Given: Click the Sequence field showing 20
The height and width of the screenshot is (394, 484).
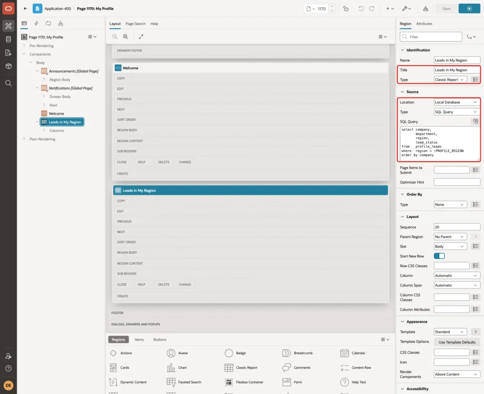Looking at the screenshot, I should 457,227.
